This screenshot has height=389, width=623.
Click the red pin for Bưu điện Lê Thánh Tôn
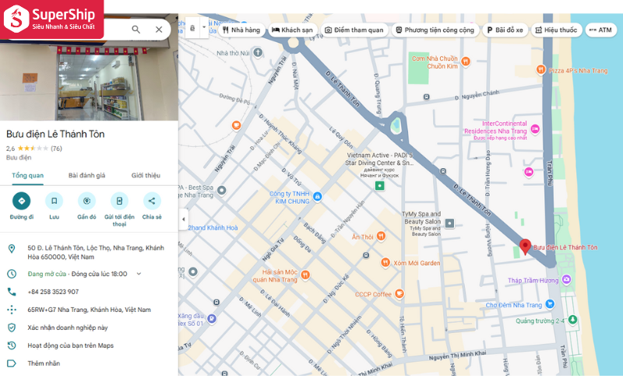(525, 246)
